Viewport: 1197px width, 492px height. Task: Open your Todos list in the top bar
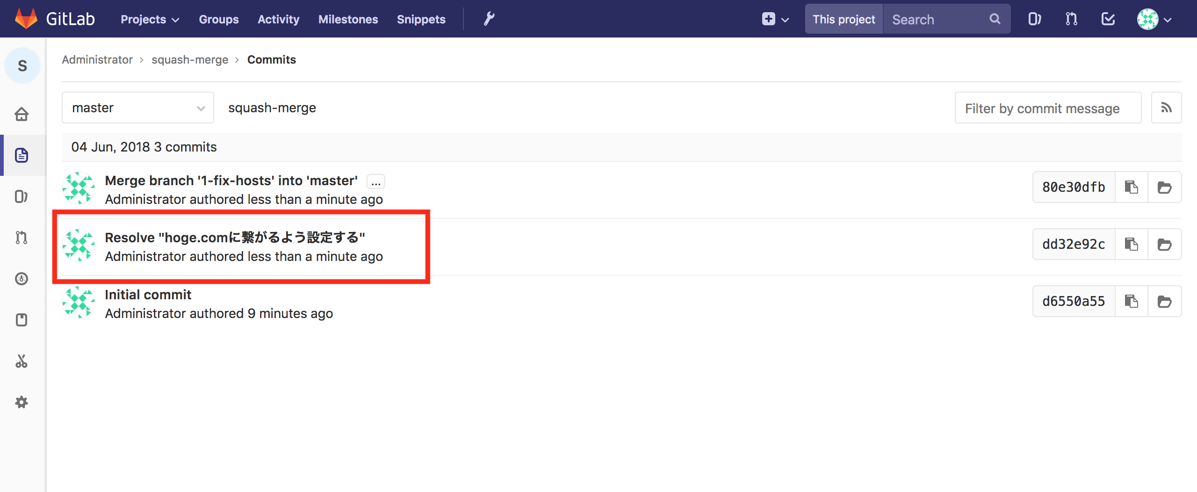1108,19
